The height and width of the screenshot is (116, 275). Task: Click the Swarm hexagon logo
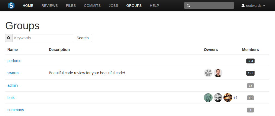11,6
